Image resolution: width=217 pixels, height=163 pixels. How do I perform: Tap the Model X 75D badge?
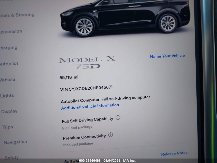87,62
